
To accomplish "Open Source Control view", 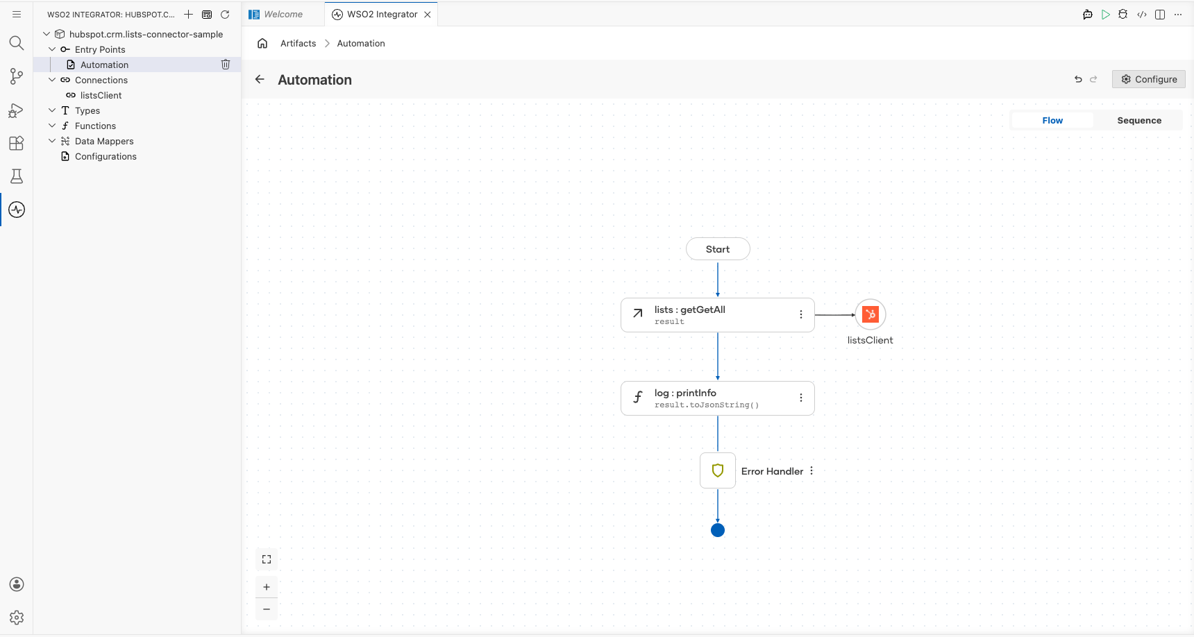I will point(17,76).
